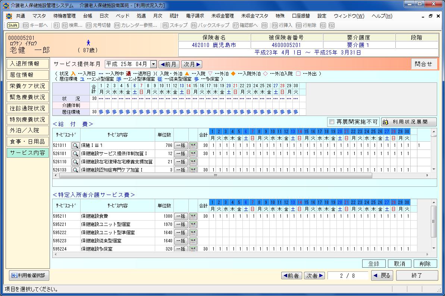Viewport: 445px width, 296px height.
Task: Click magnifier icon beside code 526110
Action: pyautogui.click(x=75, y=162)
